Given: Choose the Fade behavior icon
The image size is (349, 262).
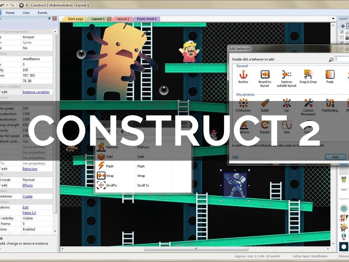Looking at the screenshot, I should pos(330,75).
